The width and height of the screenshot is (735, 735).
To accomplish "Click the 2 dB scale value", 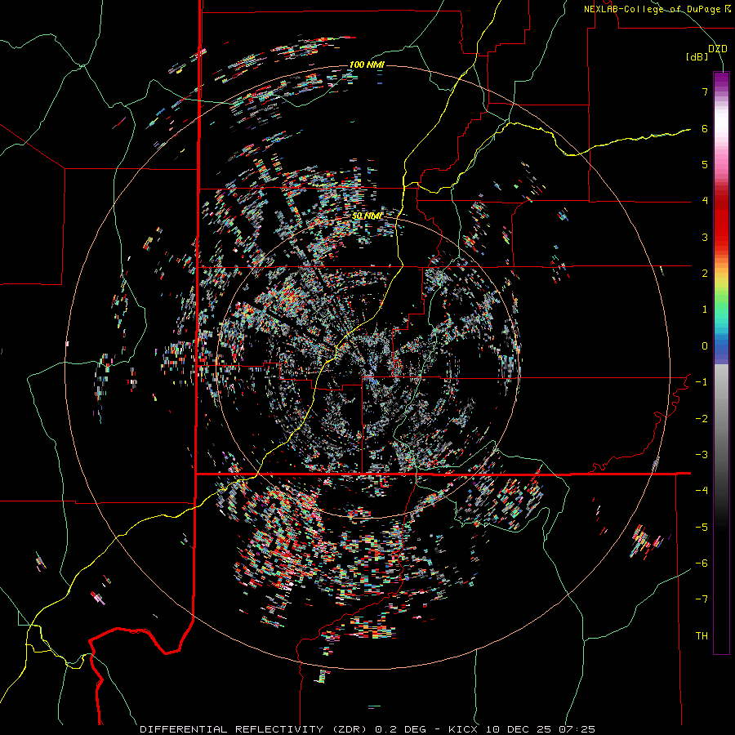I will pyautogui.click(x=705, y=274).
